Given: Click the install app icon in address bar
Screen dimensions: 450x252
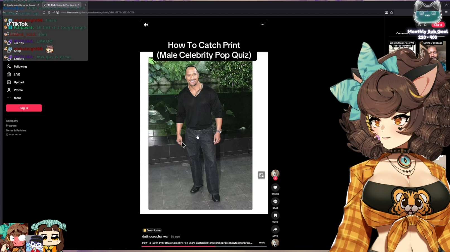Looking at the screenshot, I should [386, 13].
